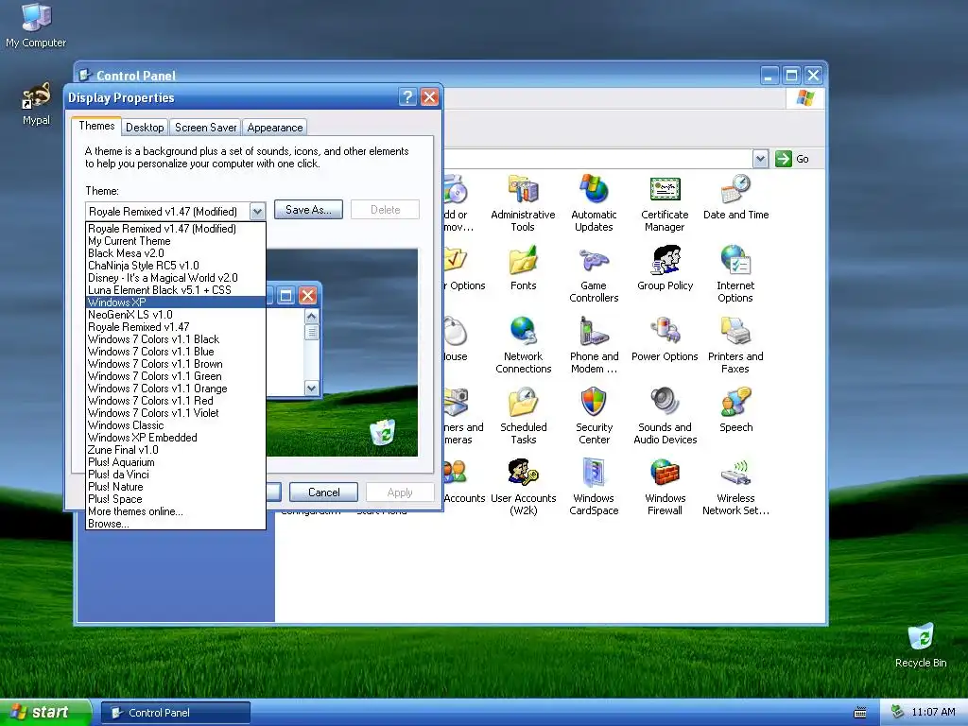This screenshot has height=726, width=968.
Task: Choose Plus! da Vinci theme
Action: click(x=175, y=475)
